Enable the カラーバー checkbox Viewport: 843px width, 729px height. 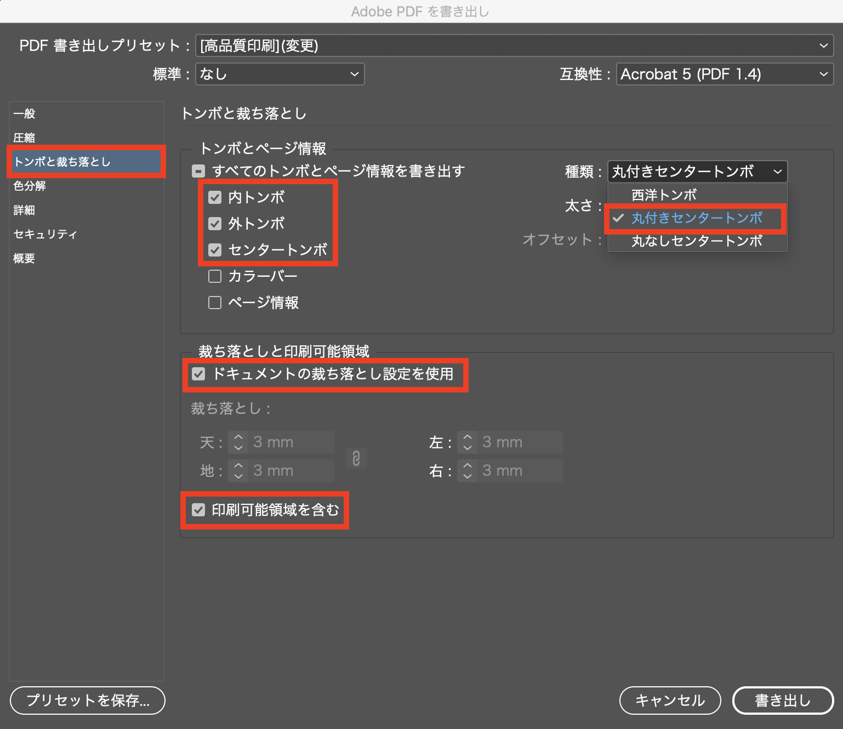pyautogui.click(x=215, y=276)
